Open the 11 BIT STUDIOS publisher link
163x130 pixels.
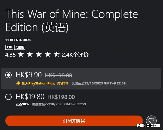pos(18,40)
